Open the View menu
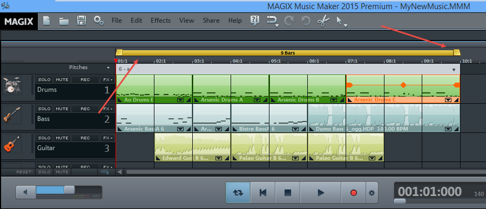The width and height of the screenshot is (486, 209). tap(187, 21)
